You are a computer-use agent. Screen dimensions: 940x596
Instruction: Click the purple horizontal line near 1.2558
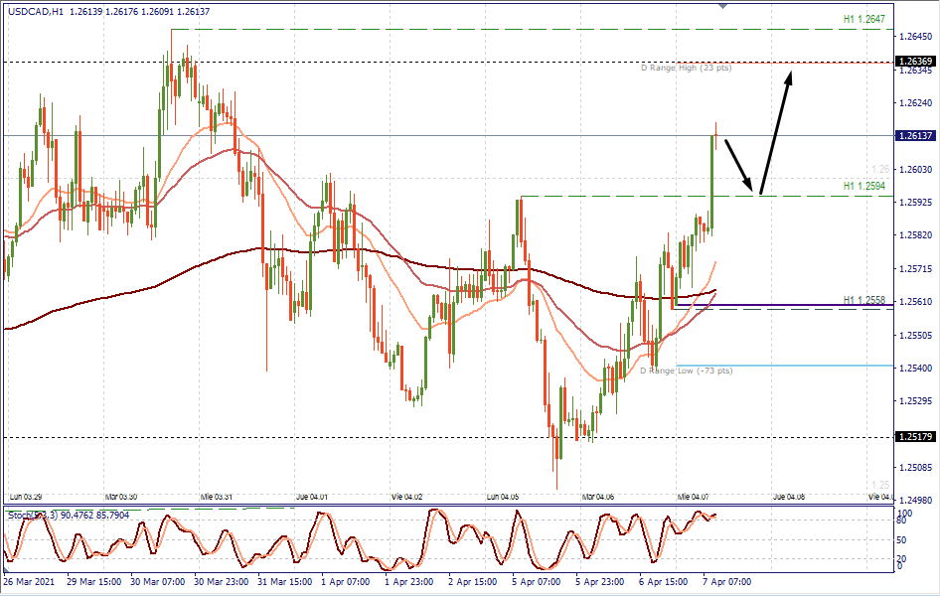tap(783, 305)
